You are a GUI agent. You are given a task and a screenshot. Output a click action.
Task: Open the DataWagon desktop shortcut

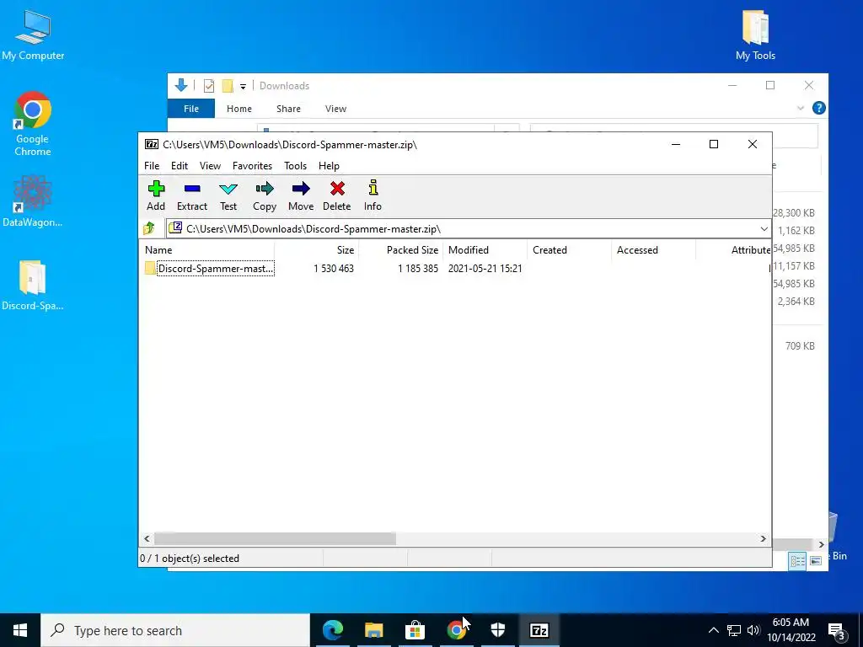[x=33, y=201]
